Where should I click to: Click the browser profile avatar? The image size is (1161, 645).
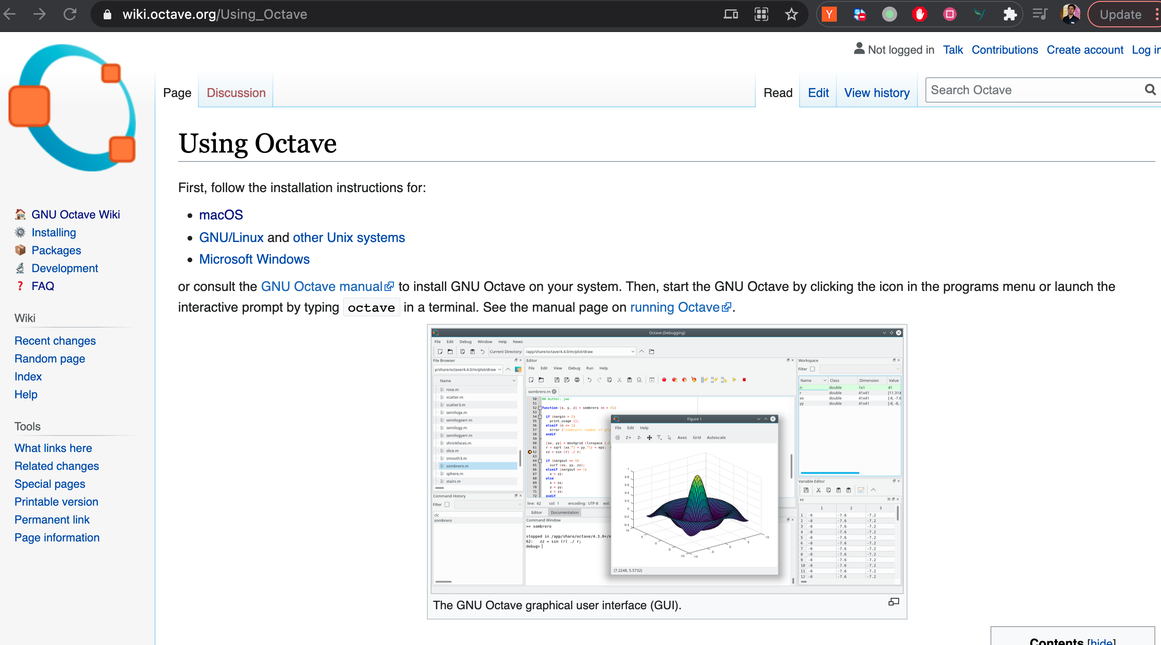pyautogui.click(x=1071, y=14)
